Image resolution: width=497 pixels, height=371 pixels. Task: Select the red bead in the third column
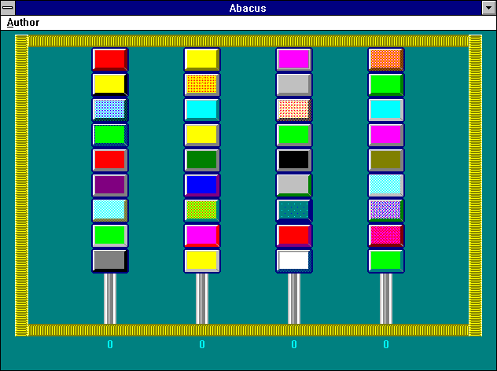[294, 236]
